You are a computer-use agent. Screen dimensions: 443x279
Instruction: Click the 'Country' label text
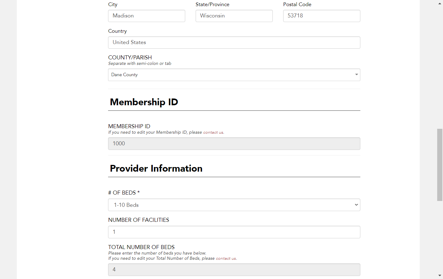click(x=117, y=31)
